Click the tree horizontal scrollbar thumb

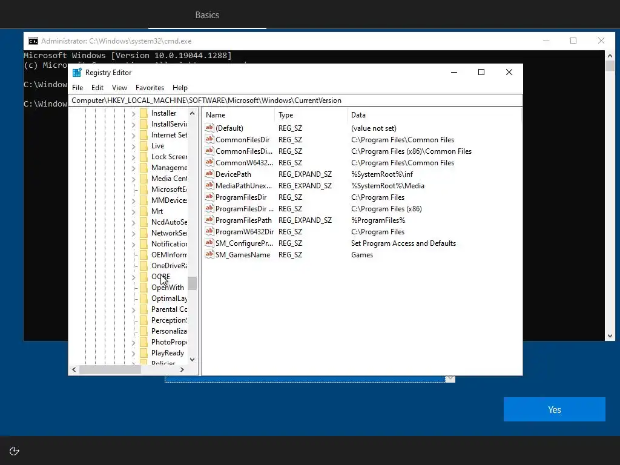tap(110, 370)
